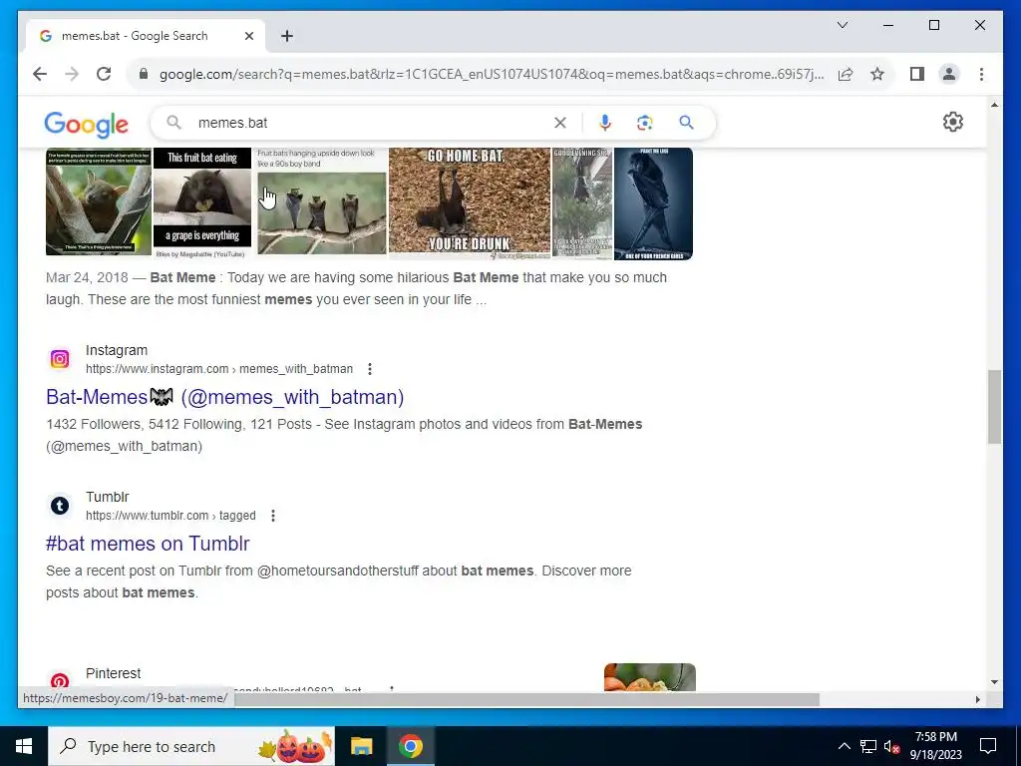1021x766 pixels.
Task: Click the horizontal scroll right arrow
Action: (x=977, y=699)
